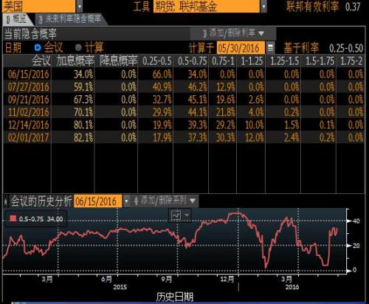Open the small arrow beside the chart type icon
This screenshot has height=304, width=369.
pyautogui.click(x=187, y=215)
